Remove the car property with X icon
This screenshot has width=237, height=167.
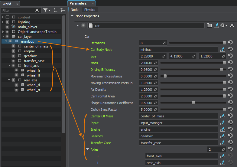click(232, 26)
